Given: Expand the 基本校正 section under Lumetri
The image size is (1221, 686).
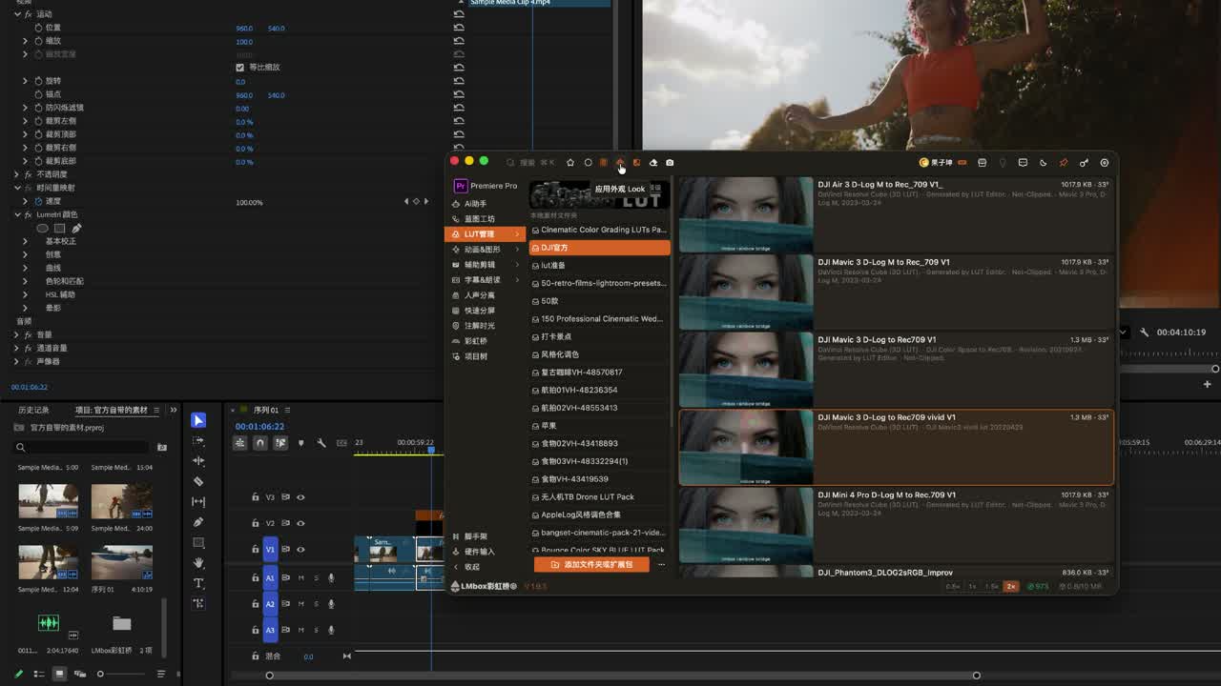Looking at the screenshot, I should pyautogui.click(x=25, y=241).
